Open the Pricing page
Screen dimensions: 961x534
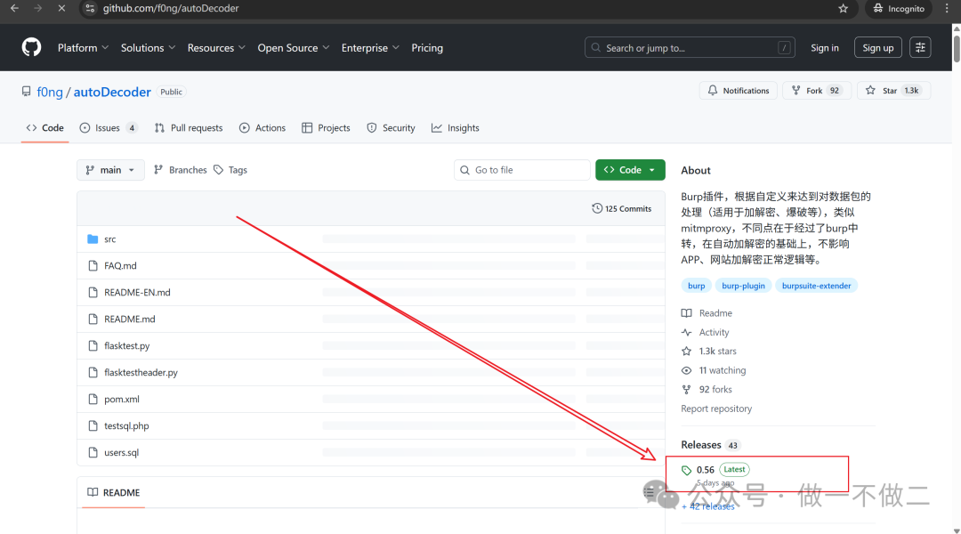coord(427,48)
